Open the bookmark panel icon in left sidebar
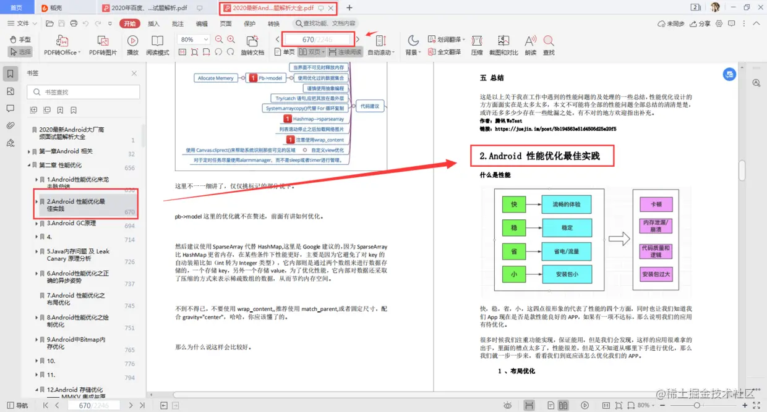 (x=11, y=74)
